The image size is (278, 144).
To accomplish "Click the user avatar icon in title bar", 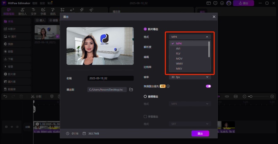I will click(x=229, y=3).
